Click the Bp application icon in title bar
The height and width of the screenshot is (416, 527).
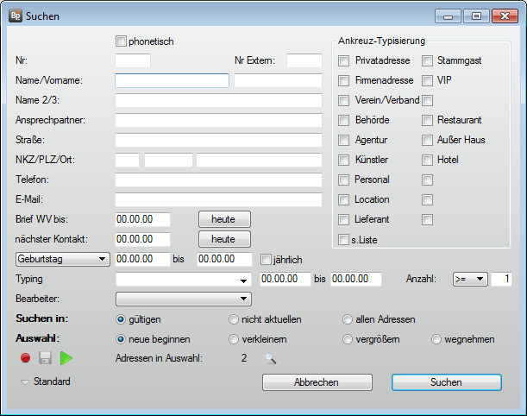16,16
